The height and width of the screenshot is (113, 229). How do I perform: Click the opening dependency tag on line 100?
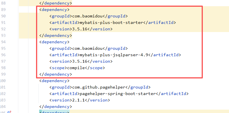click(54, 81)
